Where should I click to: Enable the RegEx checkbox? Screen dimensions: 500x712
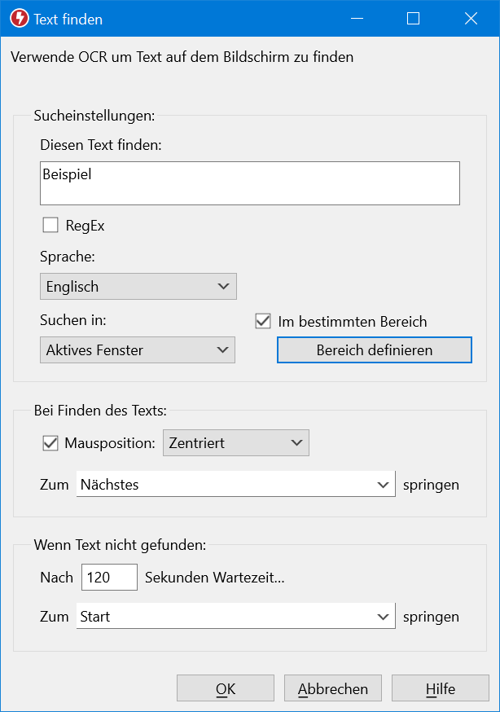(50, 226)
